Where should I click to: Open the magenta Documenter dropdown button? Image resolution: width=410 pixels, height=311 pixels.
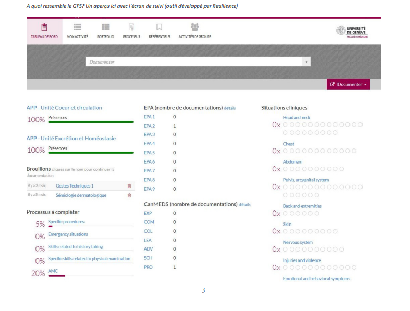click(x=348, y=84)
